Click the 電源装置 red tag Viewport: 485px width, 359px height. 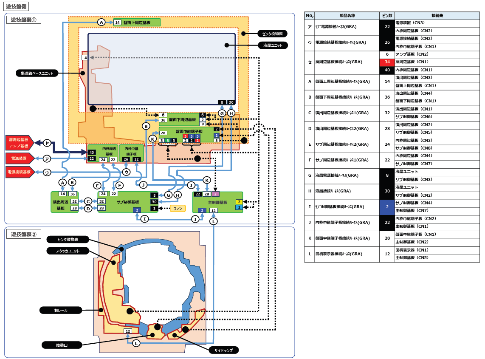pyautogui.click(x=20, y=158)
